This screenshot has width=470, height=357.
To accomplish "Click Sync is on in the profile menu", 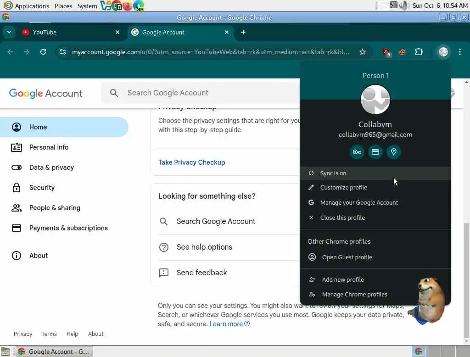I will (375, 173).
